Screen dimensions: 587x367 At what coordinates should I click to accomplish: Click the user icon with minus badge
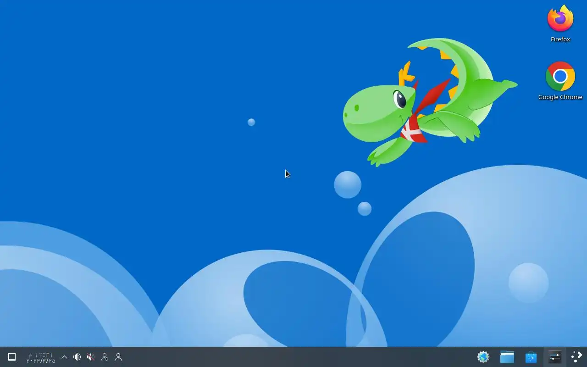105,357
